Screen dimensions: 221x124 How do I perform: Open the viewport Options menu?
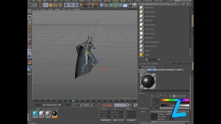[x=58, y=9]
